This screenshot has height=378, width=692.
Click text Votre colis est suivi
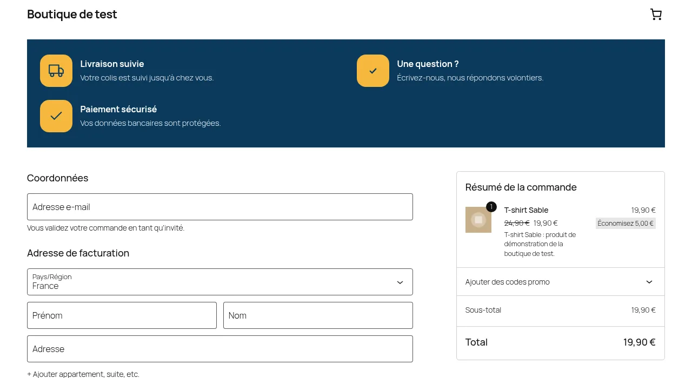[147, 78]
